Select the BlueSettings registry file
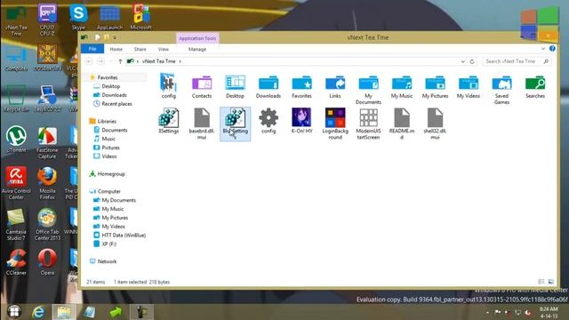Screen dimensions: 569x320 235,124
